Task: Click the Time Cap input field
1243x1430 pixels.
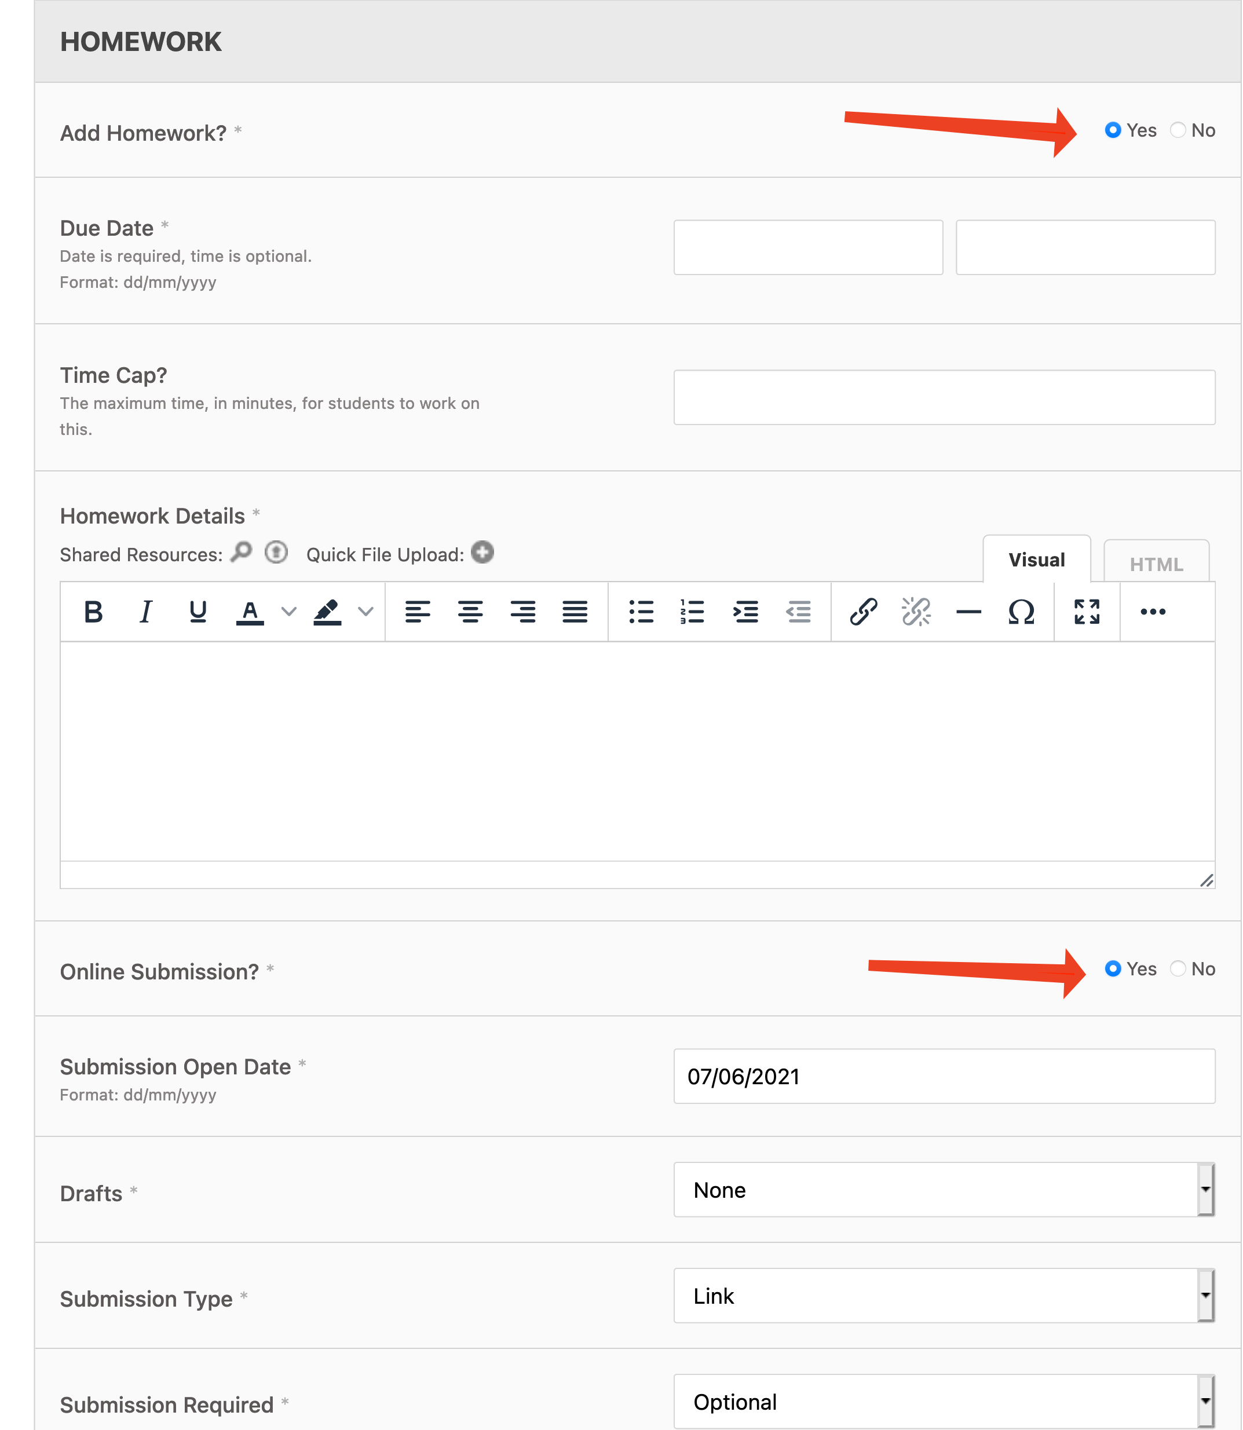Action: [944, 397]
